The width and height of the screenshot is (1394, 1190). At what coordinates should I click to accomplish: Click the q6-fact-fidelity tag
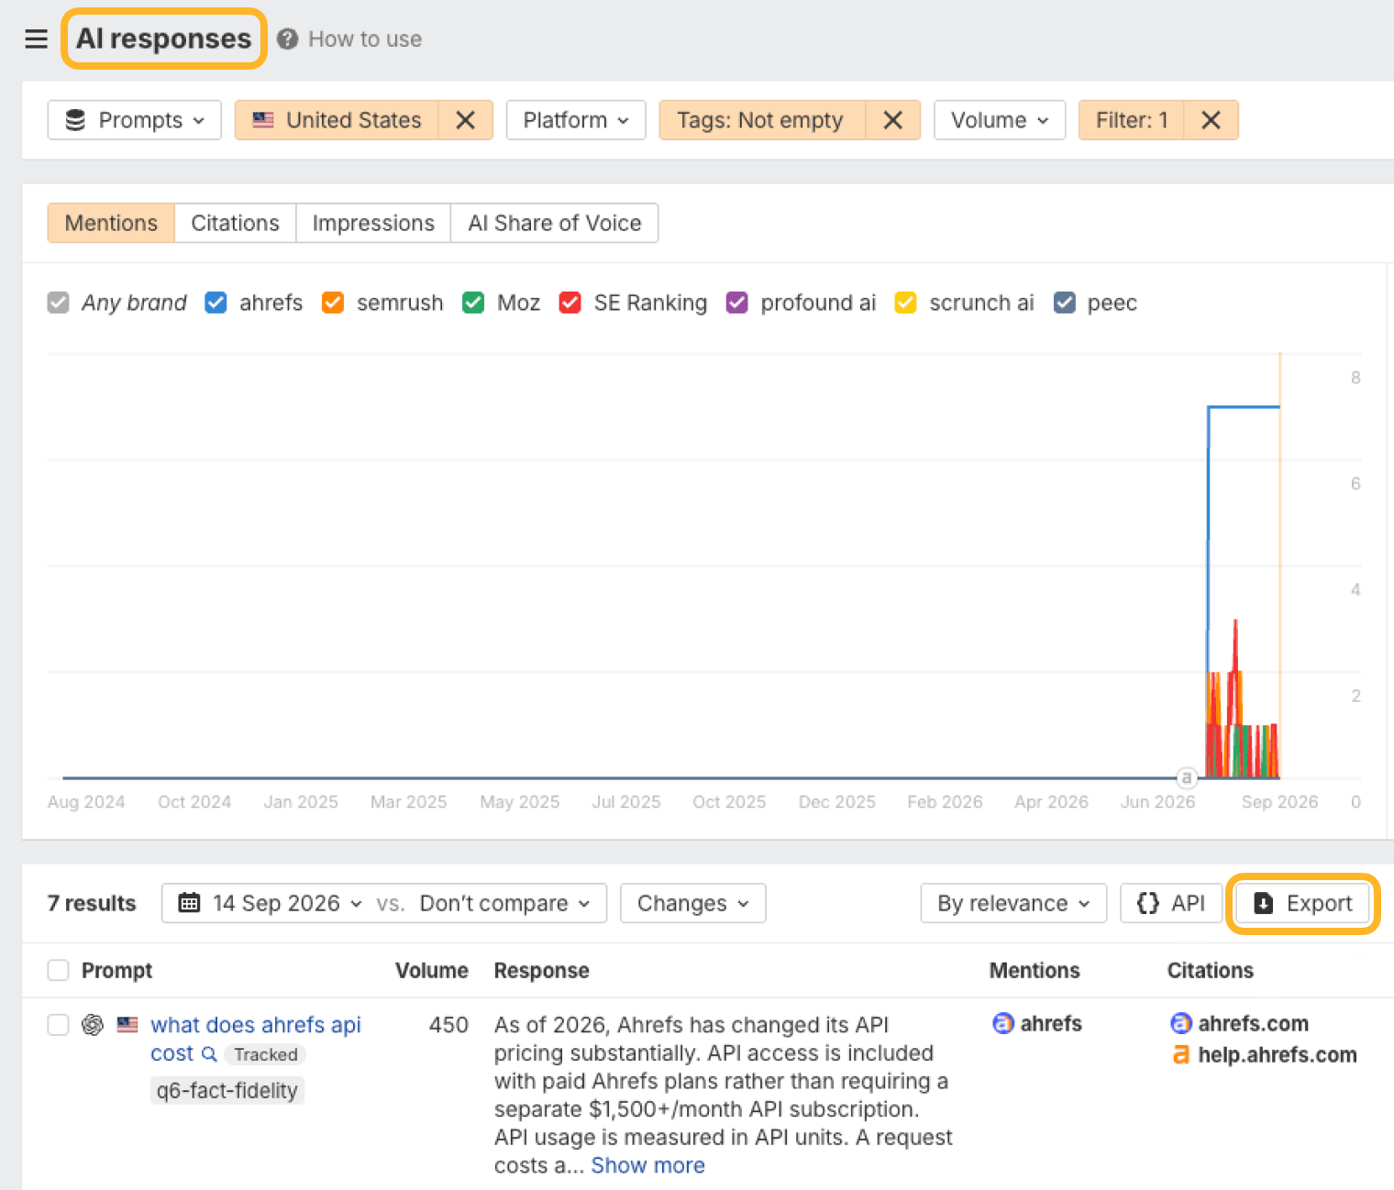click(227, 1090)
